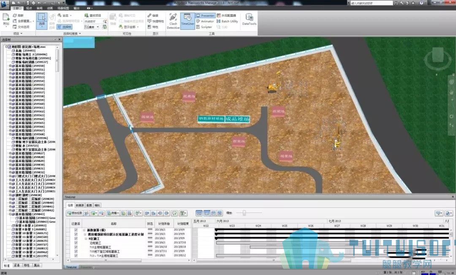Collapse the 新数据源 (根) task group

click(84, 230)
